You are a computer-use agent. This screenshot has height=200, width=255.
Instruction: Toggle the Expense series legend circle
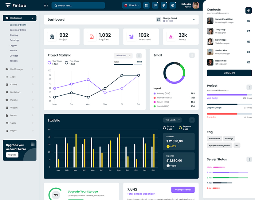pos(180,128)
